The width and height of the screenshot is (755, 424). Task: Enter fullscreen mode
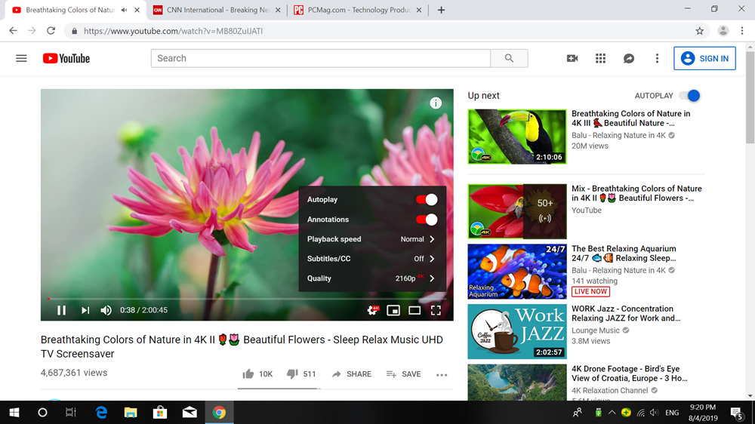point(436,310)
